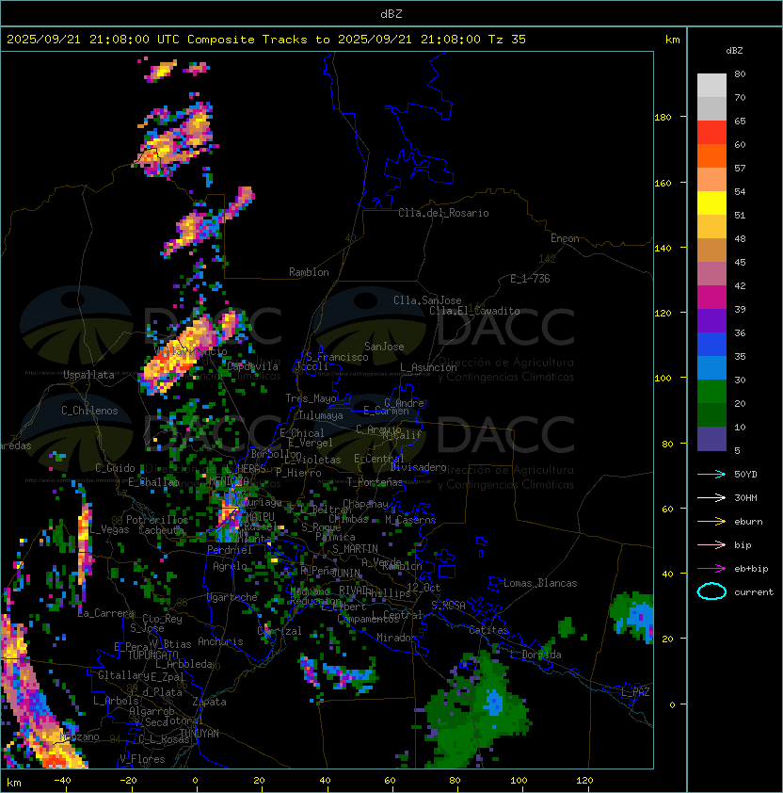The width and height of the screenshot is (783, 793).
Task: Click the cyan 'current' ellipse legend symbol
Action: [711, 591]
